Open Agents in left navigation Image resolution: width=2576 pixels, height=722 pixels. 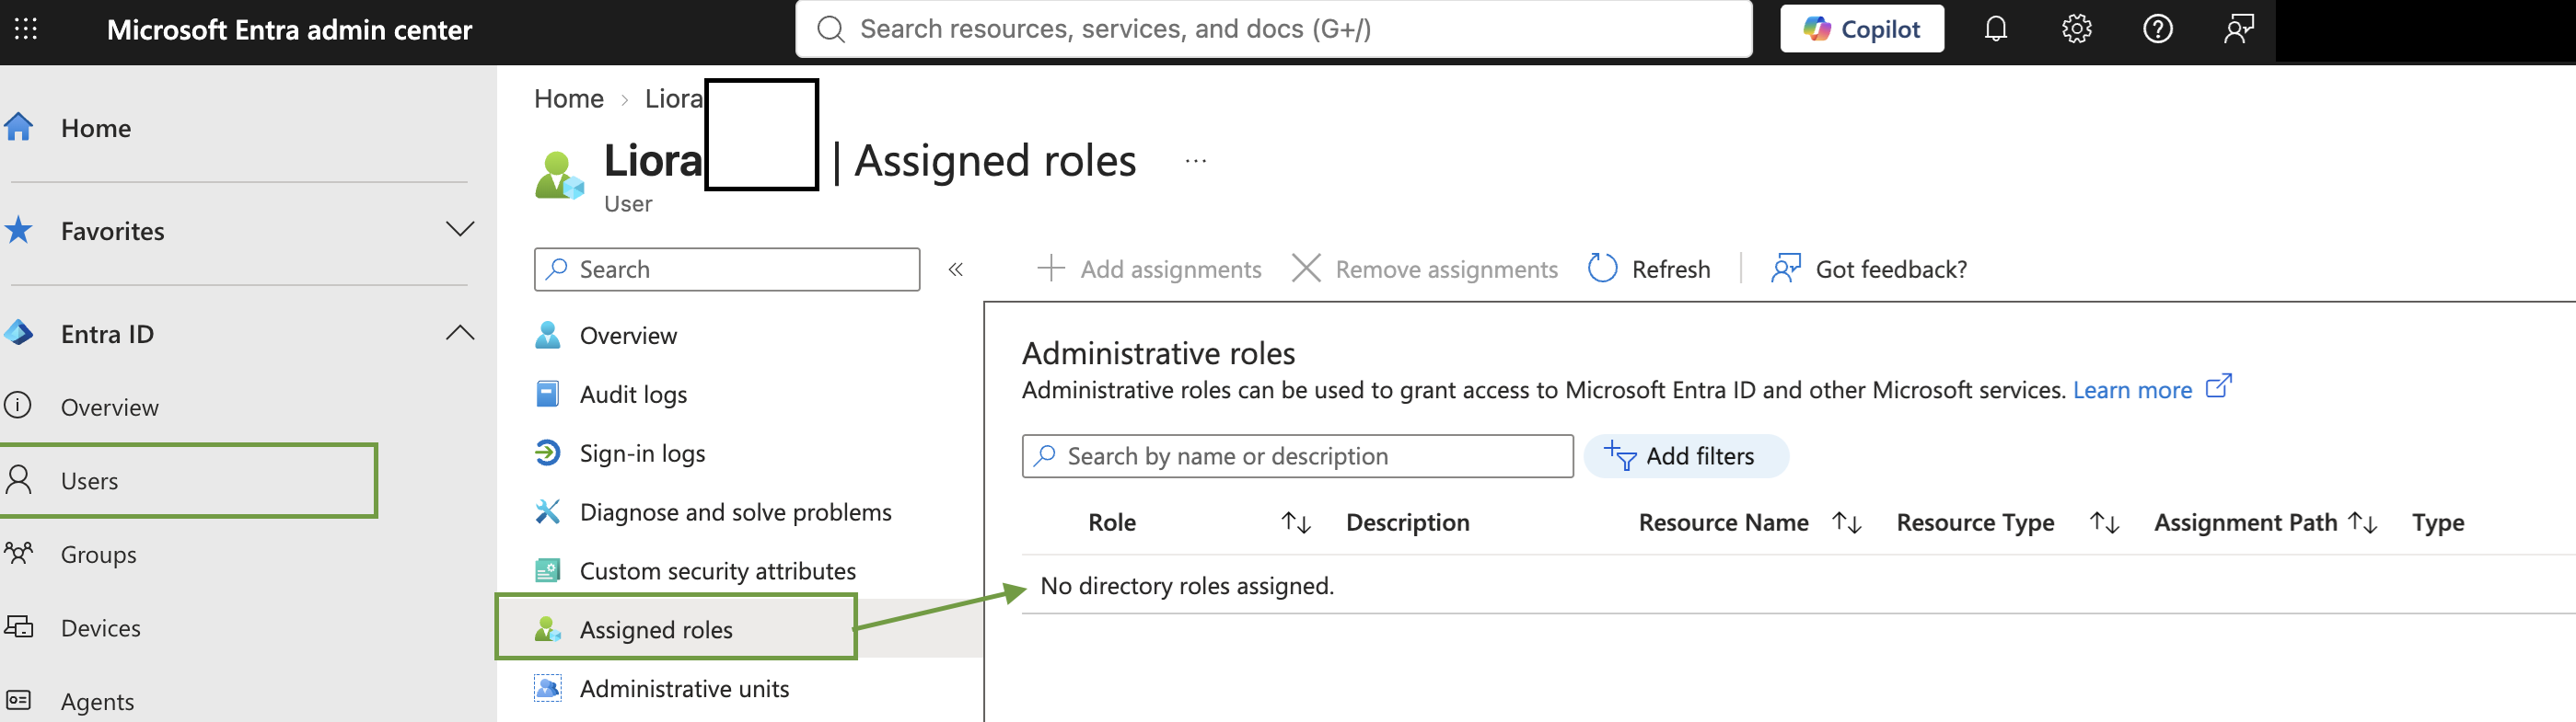coord(97,701)
